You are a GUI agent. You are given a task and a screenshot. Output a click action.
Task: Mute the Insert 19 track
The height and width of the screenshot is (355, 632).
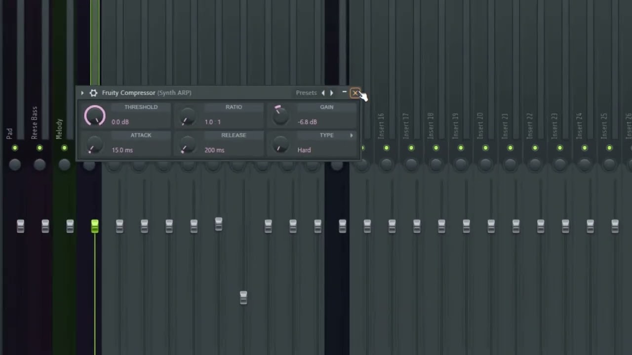pos(461,148)
